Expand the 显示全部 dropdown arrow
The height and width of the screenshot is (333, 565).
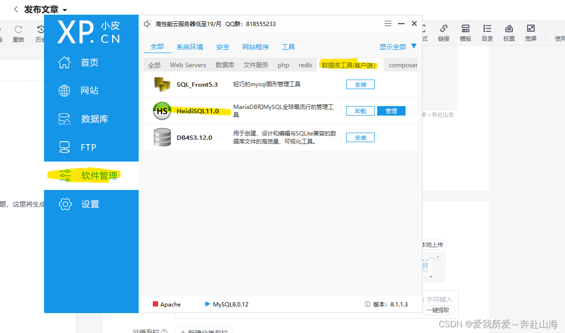pyautogui.click(x=414, y=46)
